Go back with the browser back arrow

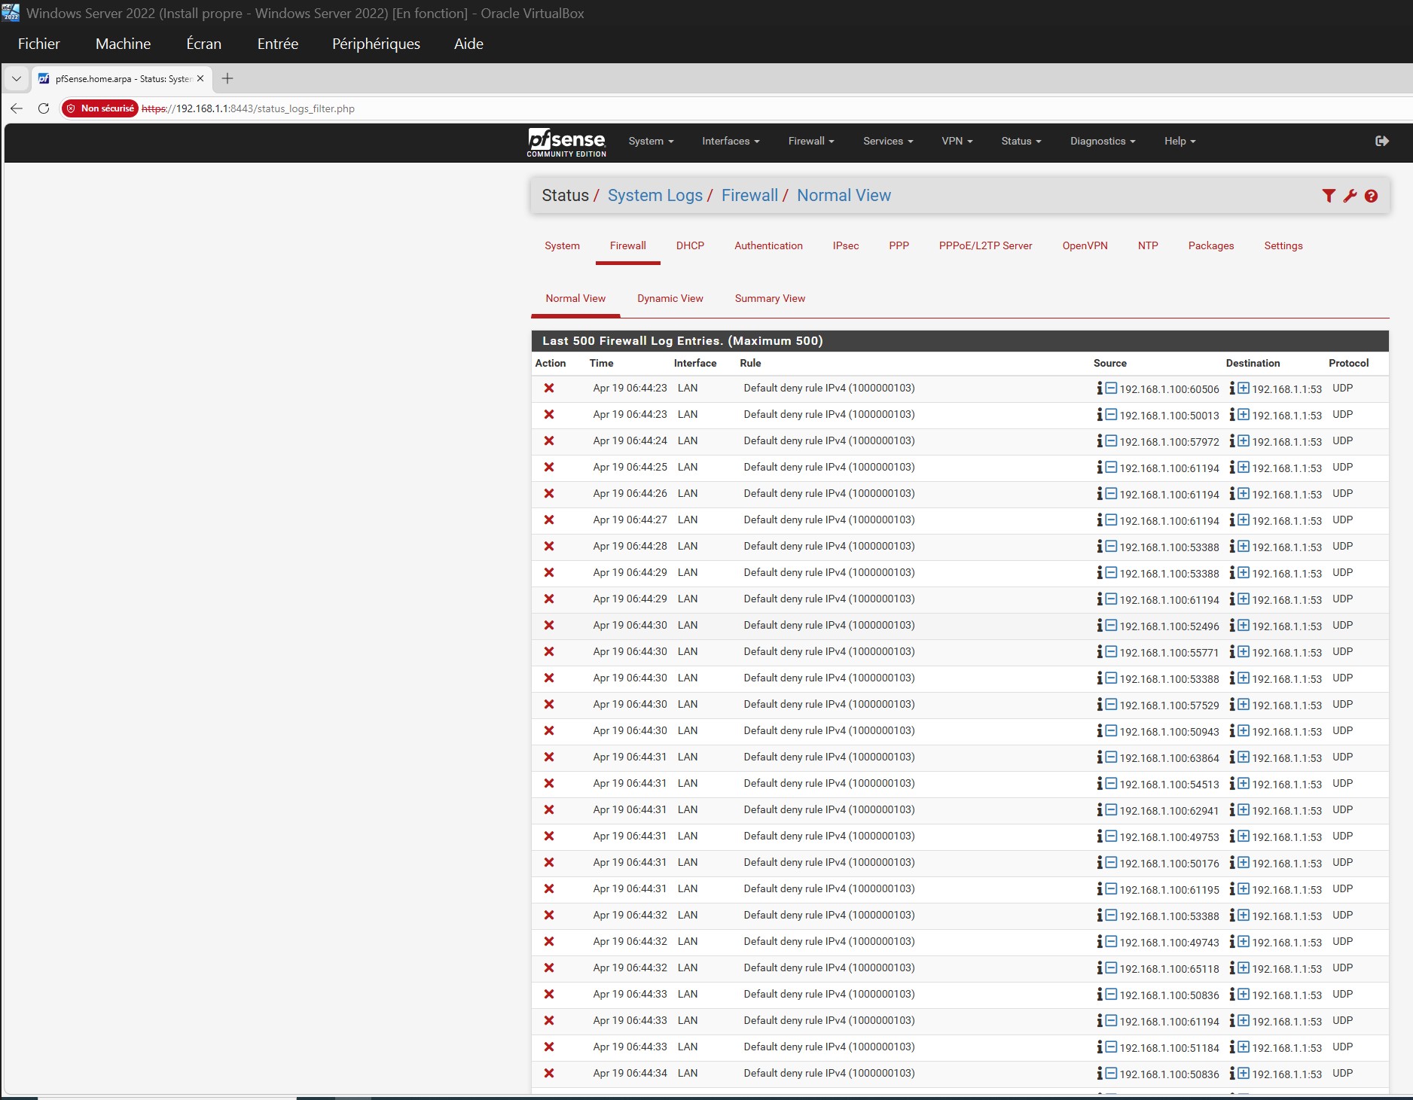[x=17, y=108]
